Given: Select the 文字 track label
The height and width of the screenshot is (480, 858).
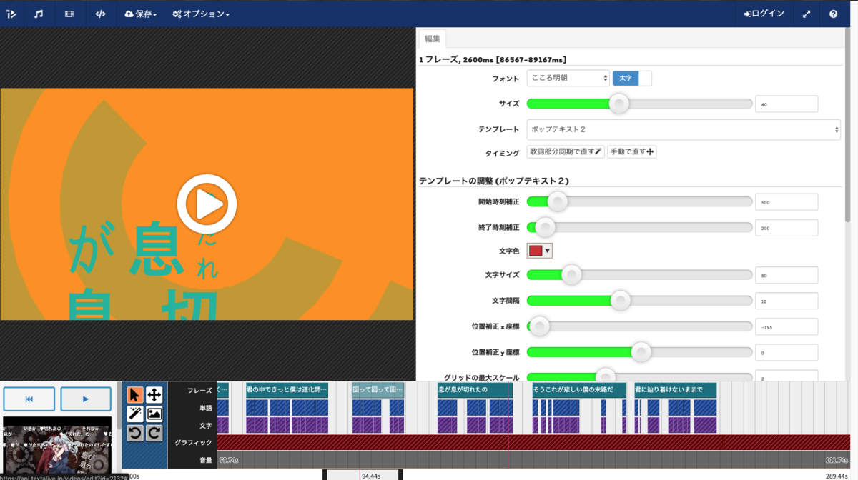Looking at the screenshot, I should coord(206,426).
